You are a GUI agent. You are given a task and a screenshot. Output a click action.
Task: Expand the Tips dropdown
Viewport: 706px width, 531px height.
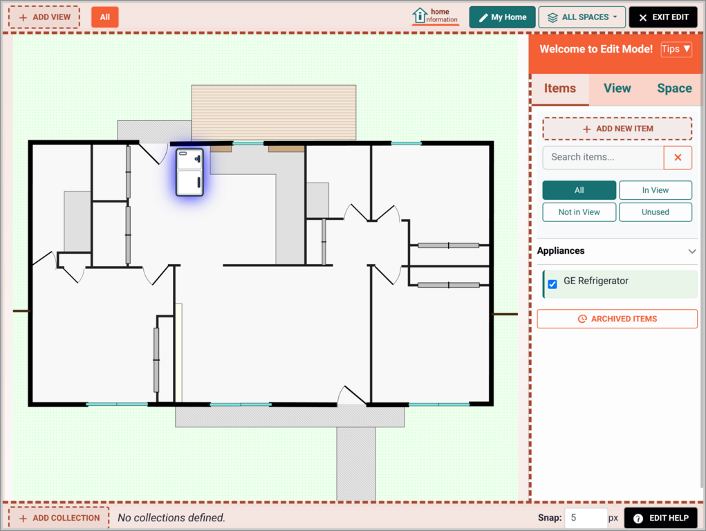tap(676, 49)
